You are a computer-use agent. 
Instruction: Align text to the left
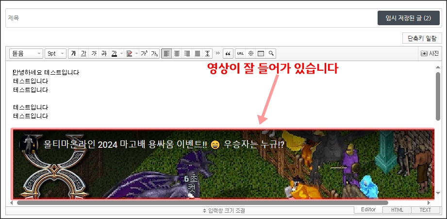pos(166,53)
